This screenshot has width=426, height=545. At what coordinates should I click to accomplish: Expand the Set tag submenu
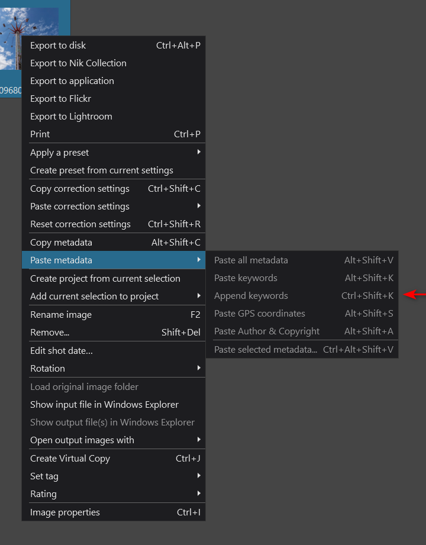pyautogui.click(x=114, y=476)
